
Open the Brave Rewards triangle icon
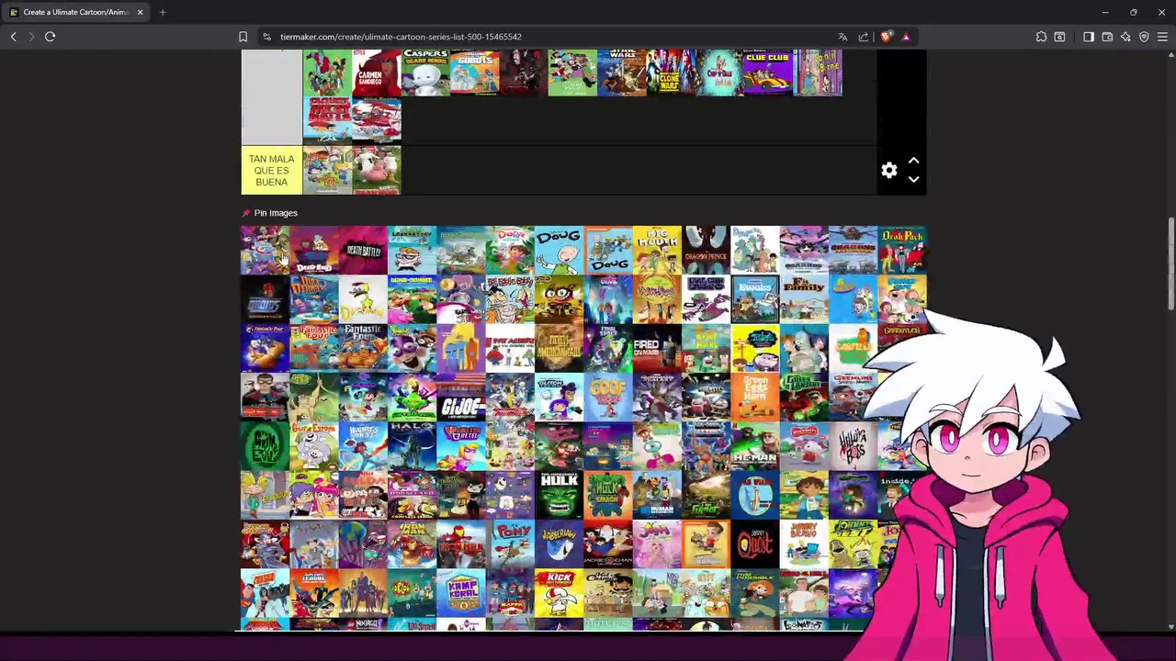tap(906, 37)
